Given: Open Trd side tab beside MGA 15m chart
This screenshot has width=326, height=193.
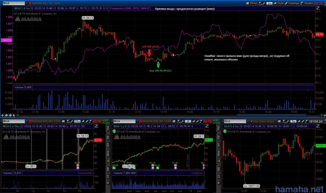Looking at the screenshot, I should coord(108,128).
